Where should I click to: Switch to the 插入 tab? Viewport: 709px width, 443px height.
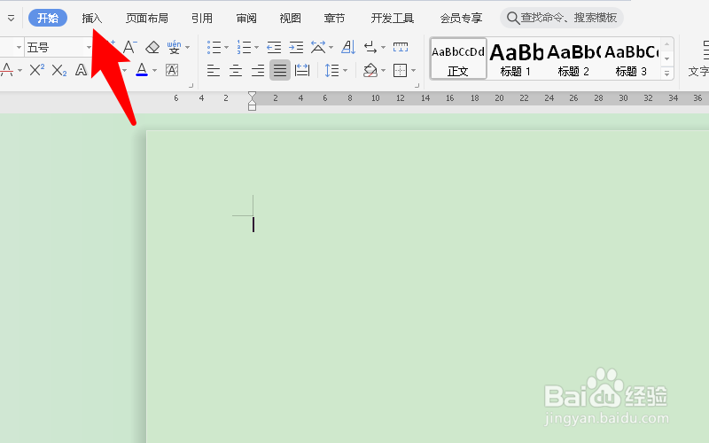click(92, 18)
